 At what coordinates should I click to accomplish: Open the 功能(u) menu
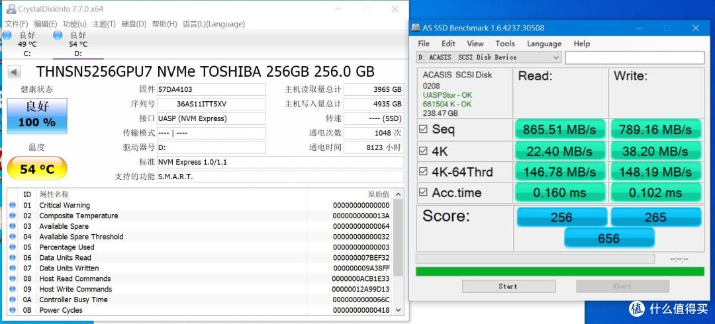[75, 24]
